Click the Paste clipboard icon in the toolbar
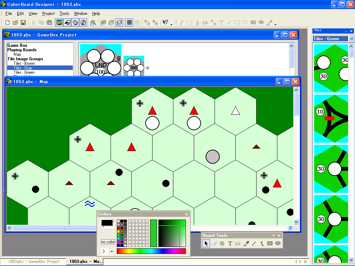This screenshot has height=266, width=355. coord(49,23)
